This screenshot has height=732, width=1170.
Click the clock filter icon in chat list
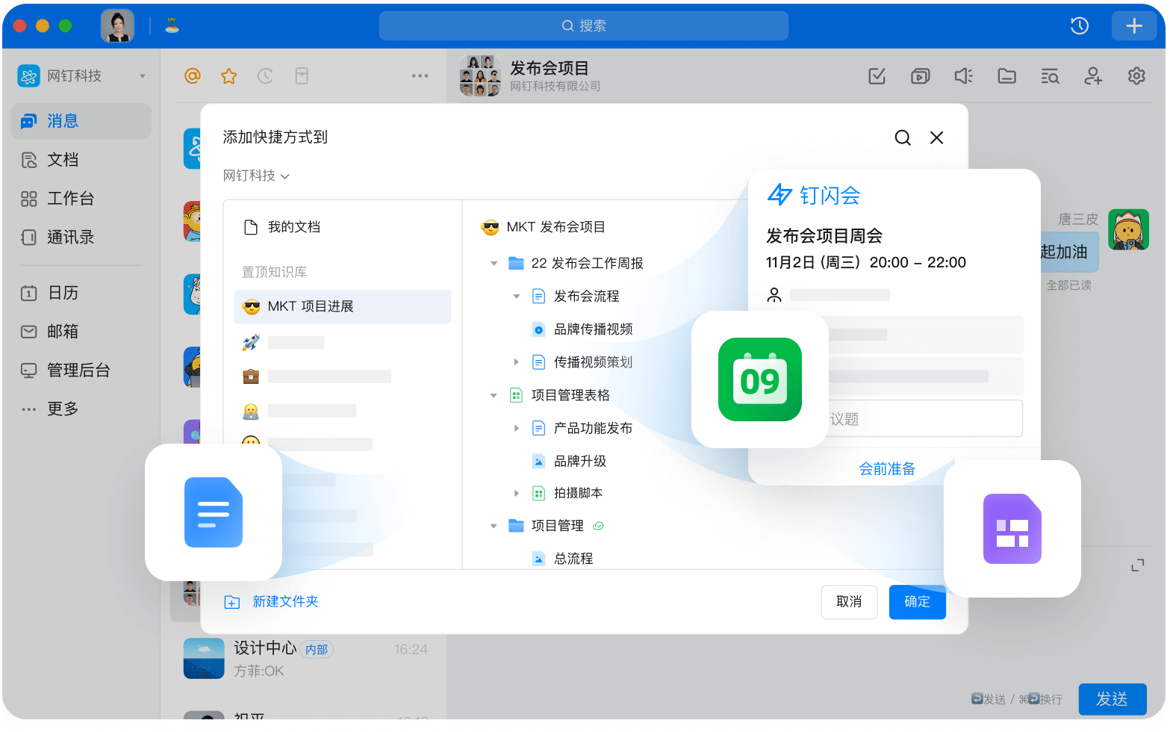[x=265, y=75]
